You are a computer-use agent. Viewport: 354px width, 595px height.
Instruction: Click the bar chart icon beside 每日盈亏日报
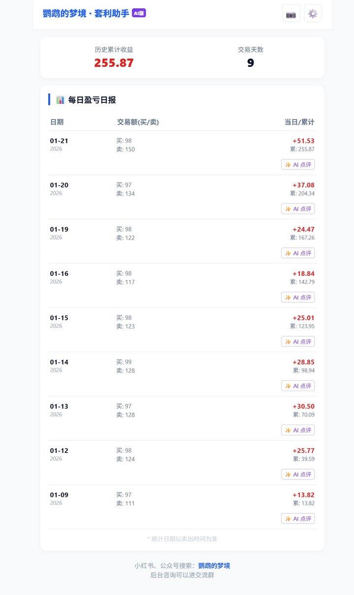pos(60,100)
